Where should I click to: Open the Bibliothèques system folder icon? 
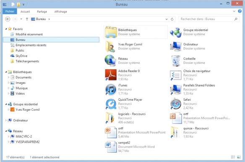(111, 32)
